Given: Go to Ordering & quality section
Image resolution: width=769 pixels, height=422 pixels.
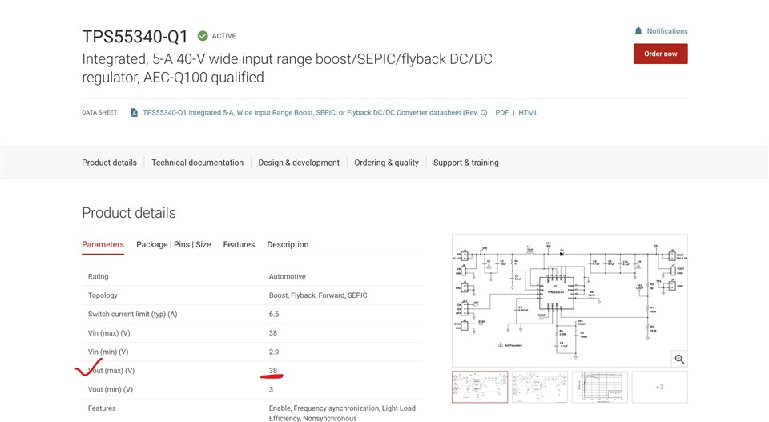Looking at the screenshot, I should tap(386, 163).
